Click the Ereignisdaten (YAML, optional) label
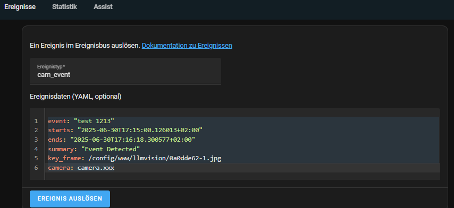454x208 pixels. coord(75,97)
